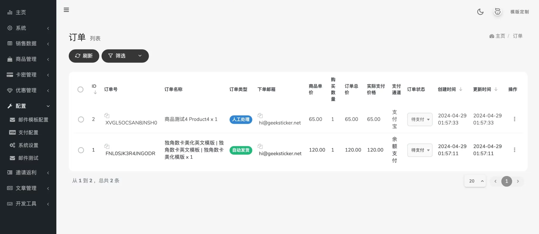Screen dimensions: 539x234
Task: Copy order number XVGL5OCSAN8JNSH0 icon
Action: point(107,115)
